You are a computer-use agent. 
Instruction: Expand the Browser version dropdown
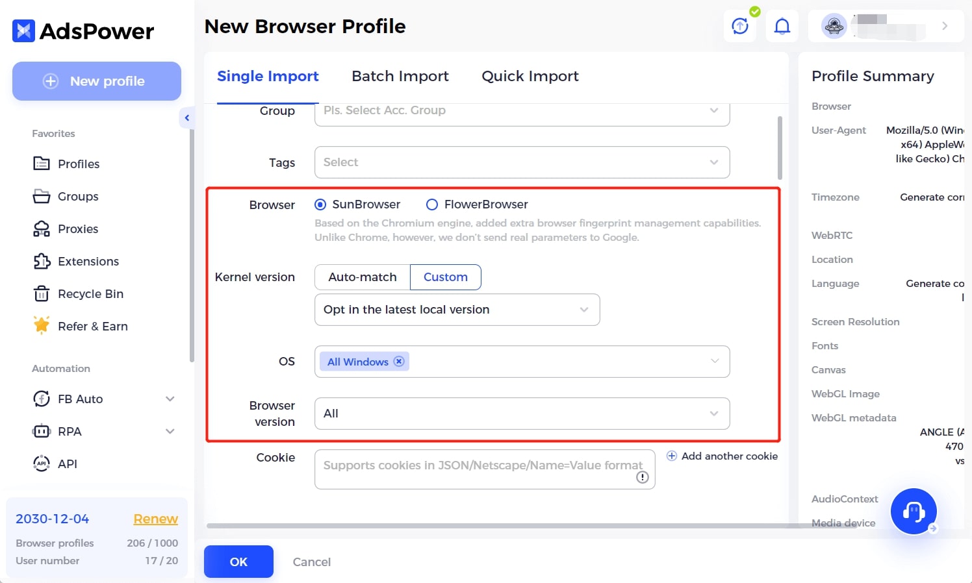(x=521, y=414)
